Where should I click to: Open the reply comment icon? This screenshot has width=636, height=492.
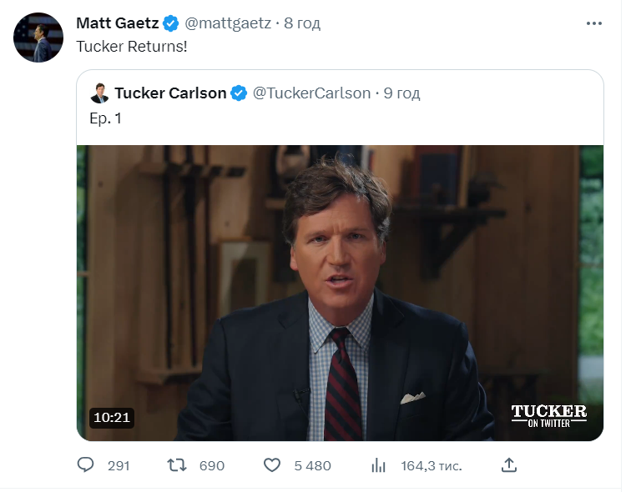[86, 464]
